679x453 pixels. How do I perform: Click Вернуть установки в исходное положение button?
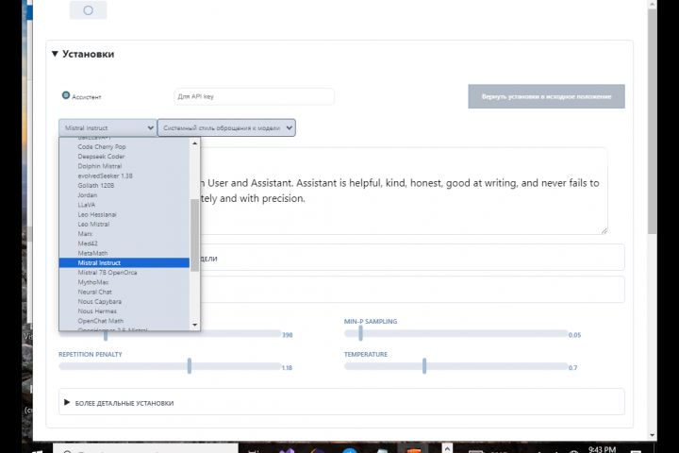(546, 96)
